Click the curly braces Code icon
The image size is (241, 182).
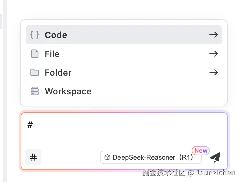pyautogui.click(x=35, y=35)
